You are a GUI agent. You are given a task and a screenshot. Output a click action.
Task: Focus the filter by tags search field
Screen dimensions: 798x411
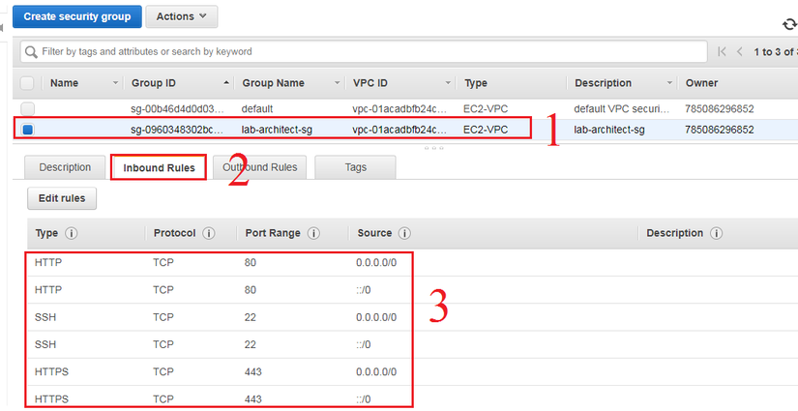click(x=364, y=52)
